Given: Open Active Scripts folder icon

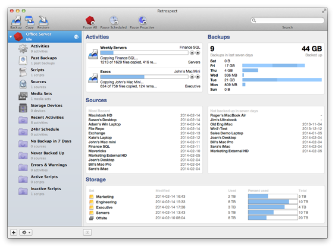Looking at the screenshot, I should point(23,179).
